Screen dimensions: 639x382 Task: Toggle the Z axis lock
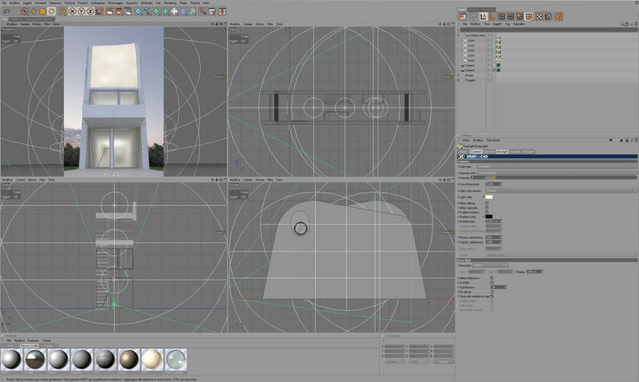(x=90, y=11)
